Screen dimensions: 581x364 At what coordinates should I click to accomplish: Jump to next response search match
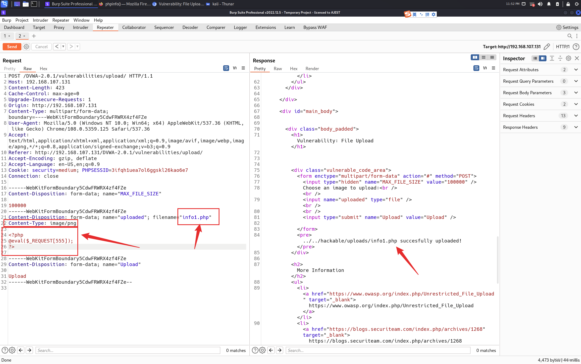[x=280, y=350]
